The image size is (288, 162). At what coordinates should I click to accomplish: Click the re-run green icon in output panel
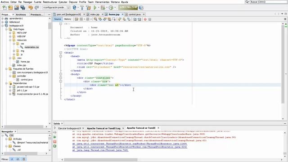pos(55,137)
